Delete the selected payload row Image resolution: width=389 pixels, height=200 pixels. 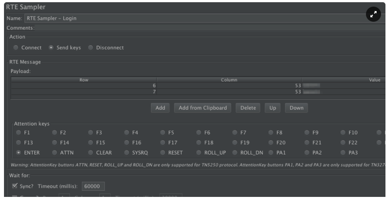[248, 108]
